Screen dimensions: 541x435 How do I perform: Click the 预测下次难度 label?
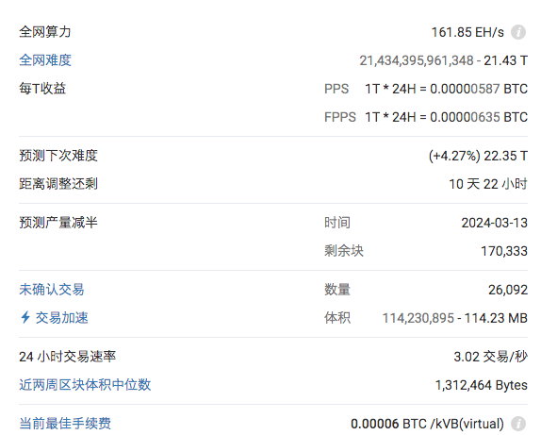tap(58, 156)
